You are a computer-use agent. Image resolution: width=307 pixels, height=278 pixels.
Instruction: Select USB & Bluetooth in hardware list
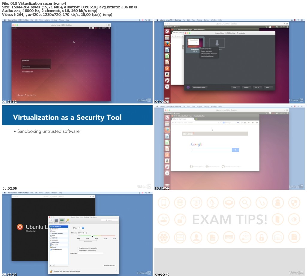pos(59,250)
